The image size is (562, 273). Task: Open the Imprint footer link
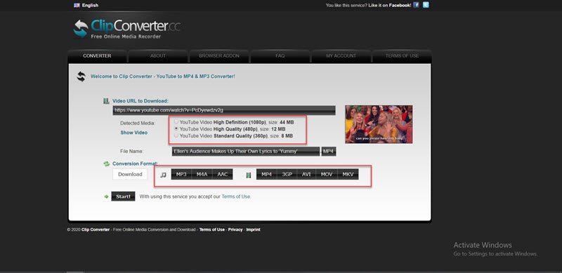(253, 229)
